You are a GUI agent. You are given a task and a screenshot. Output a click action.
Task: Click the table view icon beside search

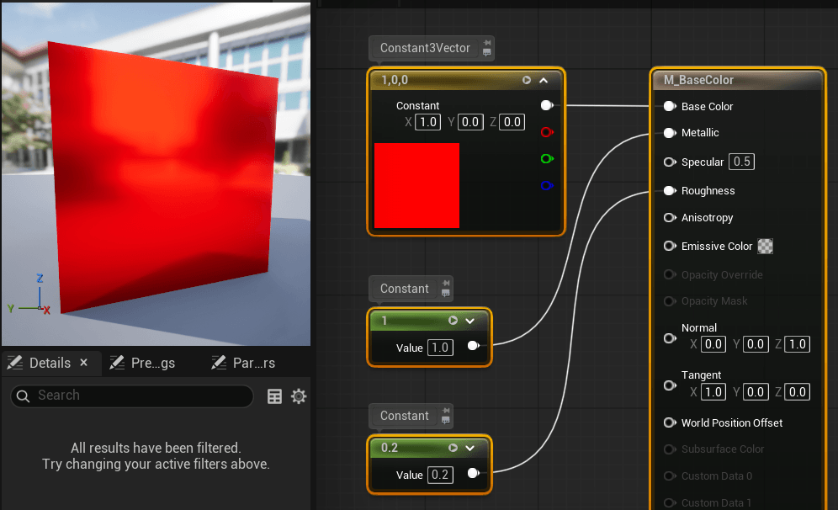click(274, 396)
